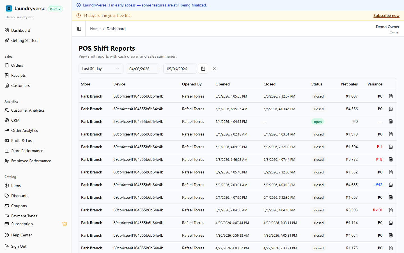The width and height of the screenshot is (404, 253).
Task: Clear the date range with X icon
Action: coord(214,69)
